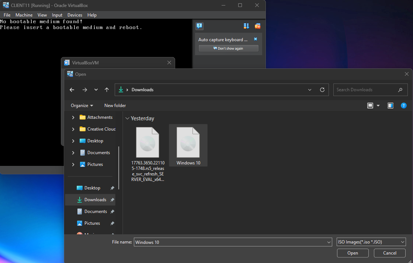Refresh the Downloads folder view
413x263 pixels.
[322, 90]
